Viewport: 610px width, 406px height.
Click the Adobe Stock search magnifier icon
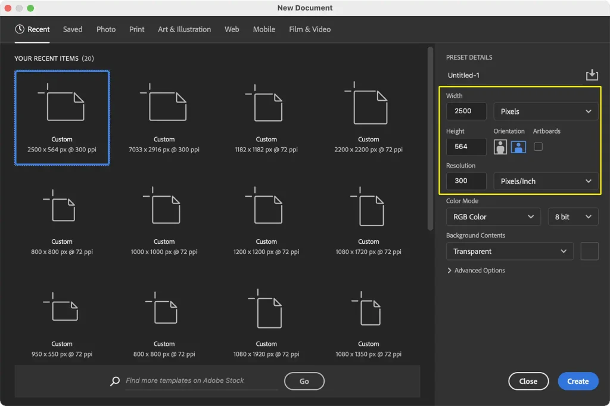coord(115,381)
